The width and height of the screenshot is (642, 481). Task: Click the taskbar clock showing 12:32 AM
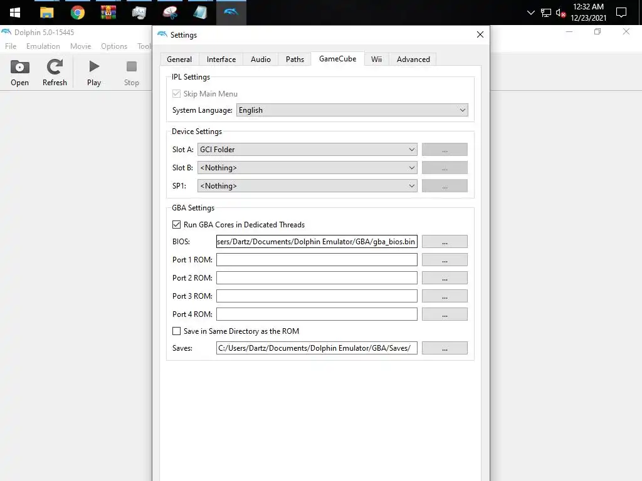588,13
